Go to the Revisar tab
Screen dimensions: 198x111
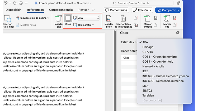tap(83, 10)
